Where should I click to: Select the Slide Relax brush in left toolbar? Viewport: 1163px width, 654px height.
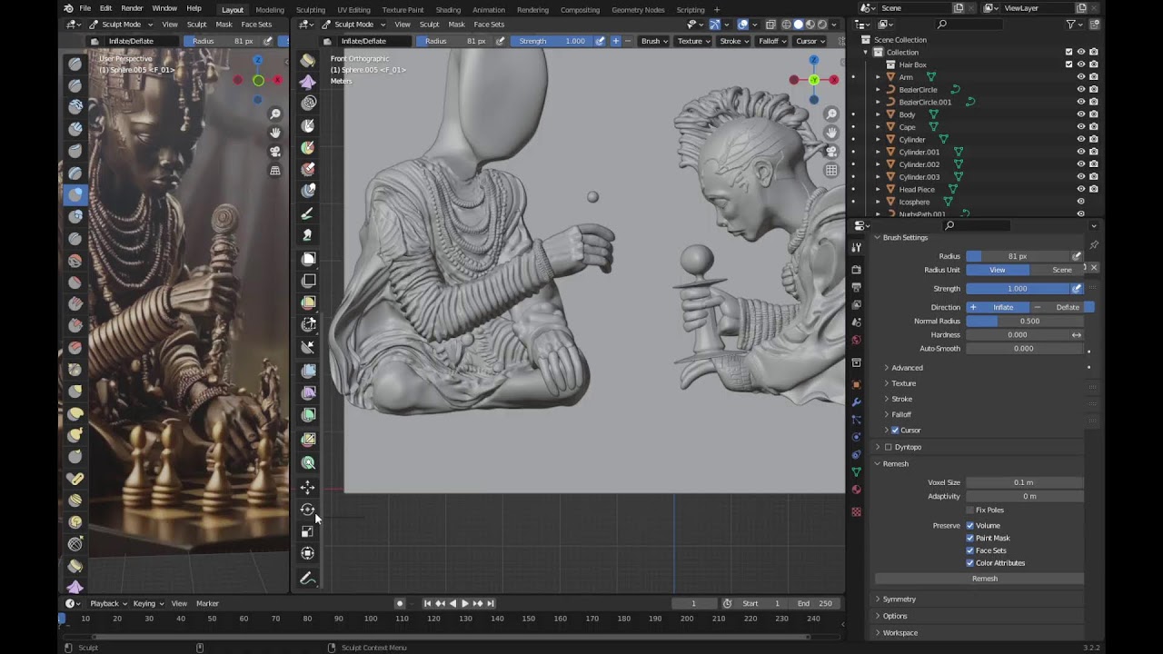point(75,543)
